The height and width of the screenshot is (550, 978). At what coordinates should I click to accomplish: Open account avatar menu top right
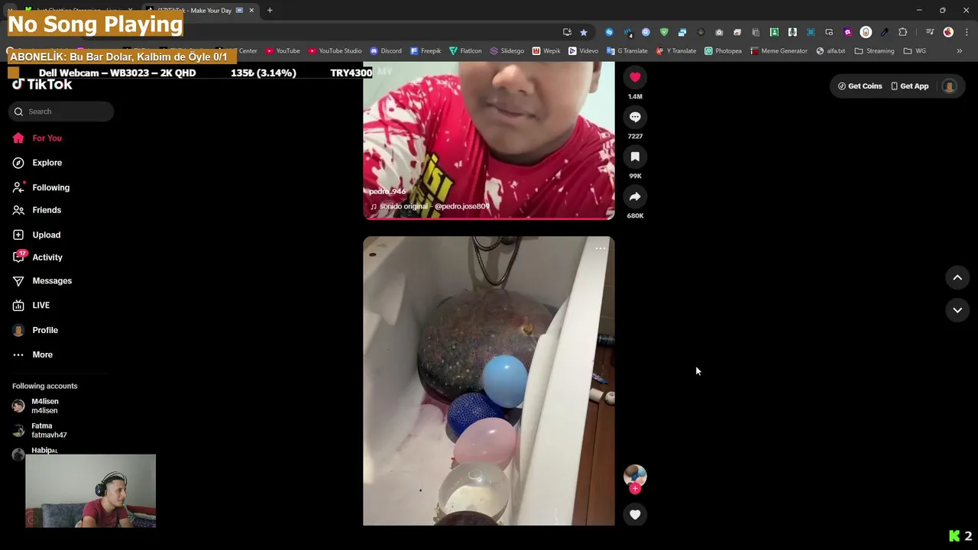949,86
